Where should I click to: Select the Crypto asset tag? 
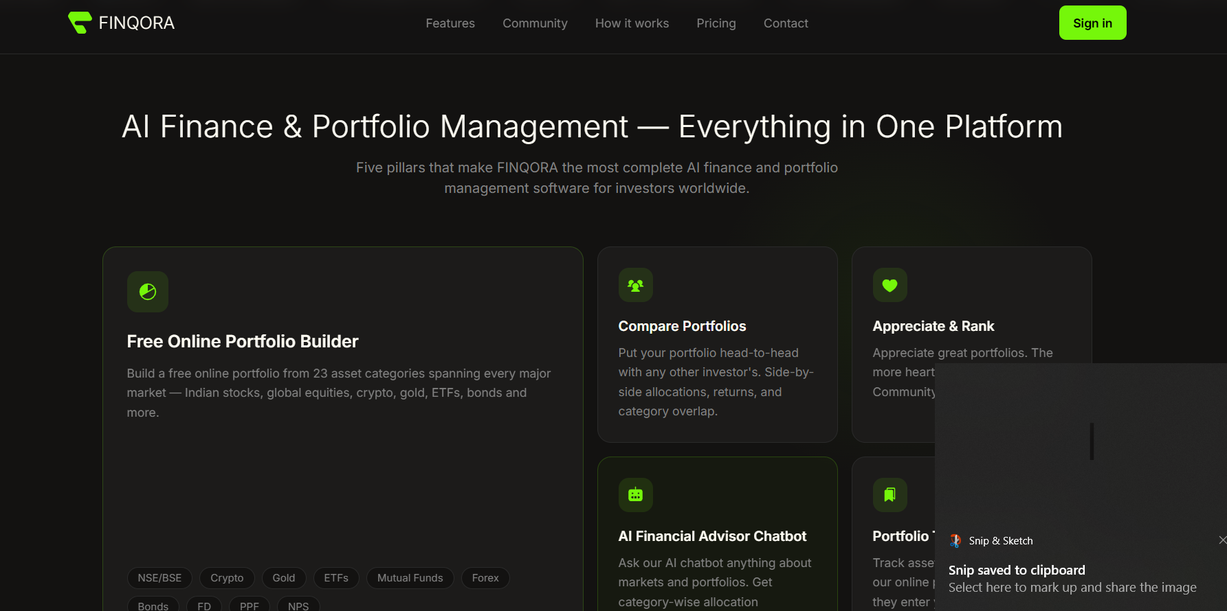[x=227, y=578]
